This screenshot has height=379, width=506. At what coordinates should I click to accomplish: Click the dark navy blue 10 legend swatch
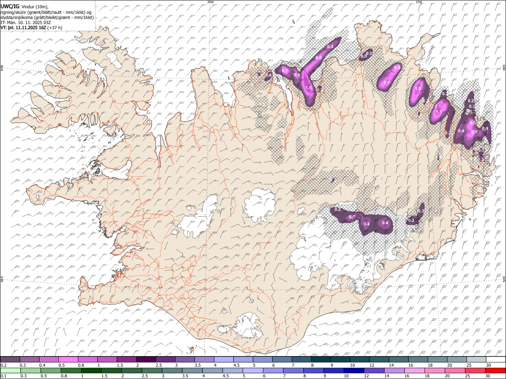coord(353,370)
